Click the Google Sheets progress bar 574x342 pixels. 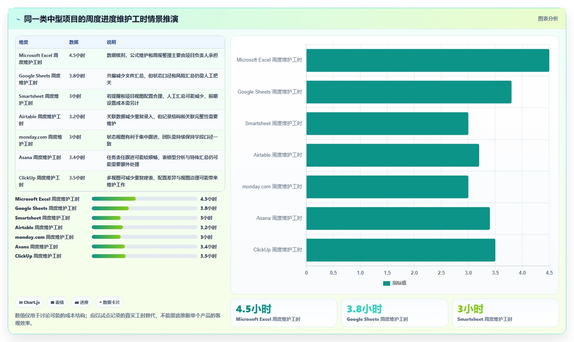[145, 208]
